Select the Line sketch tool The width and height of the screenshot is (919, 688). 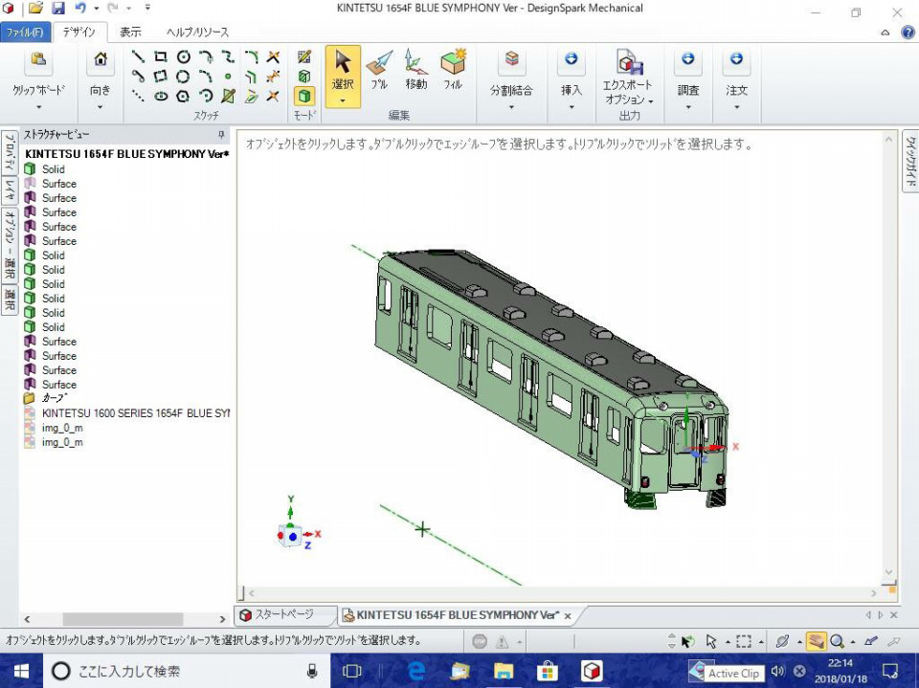(138, 56)
